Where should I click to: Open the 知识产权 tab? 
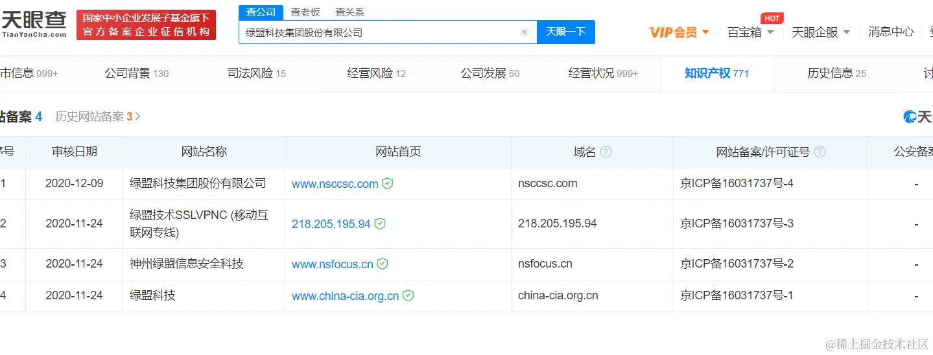(716, 73)
